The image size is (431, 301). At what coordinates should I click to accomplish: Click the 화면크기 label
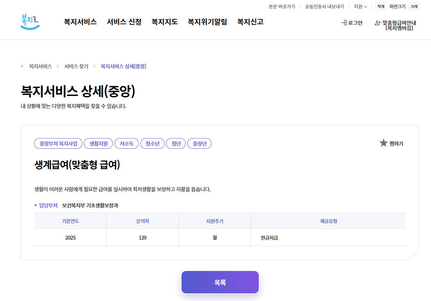[x=397, y=7]
